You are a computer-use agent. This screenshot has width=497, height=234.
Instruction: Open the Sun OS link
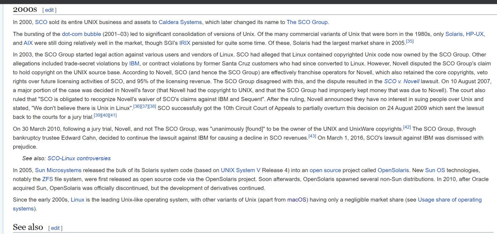(435, 170)
